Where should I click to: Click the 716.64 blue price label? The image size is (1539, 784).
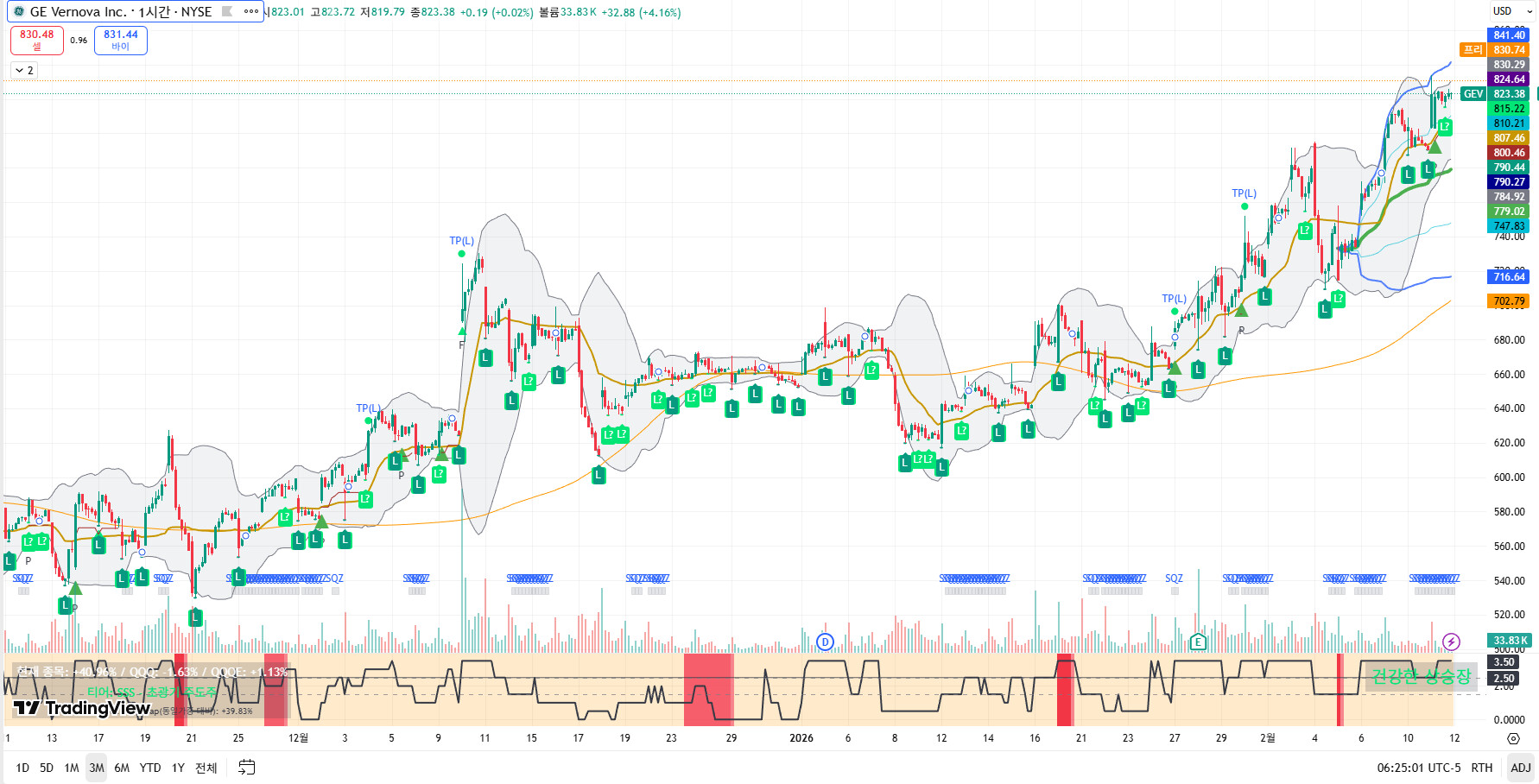point(1509,277)
